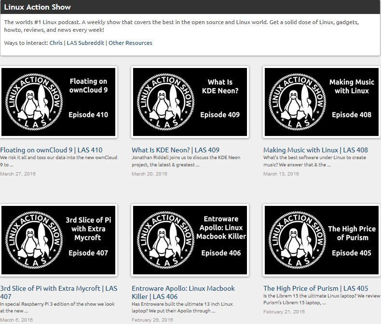Open the Episode 405 Purism thumbnail

322,240
